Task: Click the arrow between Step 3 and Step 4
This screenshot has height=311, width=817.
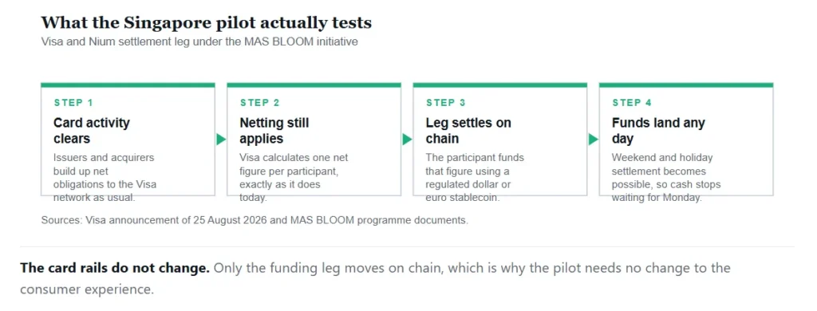Action: [593, 139]
